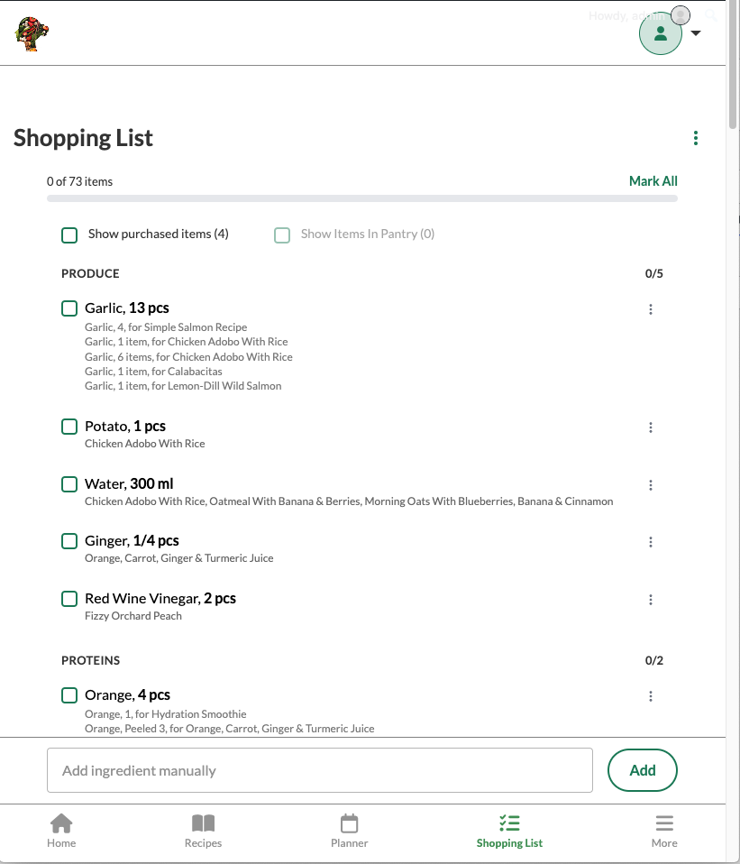Click the Shopping List page title
The width and height of the screenshot is (740, 864).
[x=83, y=138]
